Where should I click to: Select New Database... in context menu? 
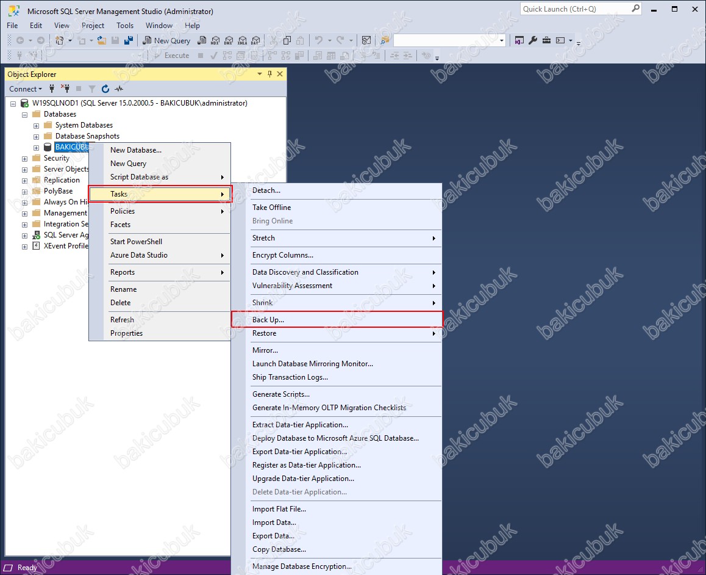160,150
